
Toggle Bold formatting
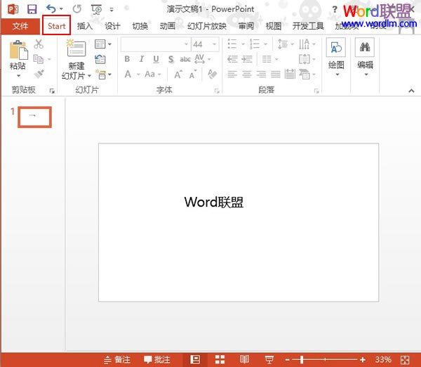[x=127, y=59]
